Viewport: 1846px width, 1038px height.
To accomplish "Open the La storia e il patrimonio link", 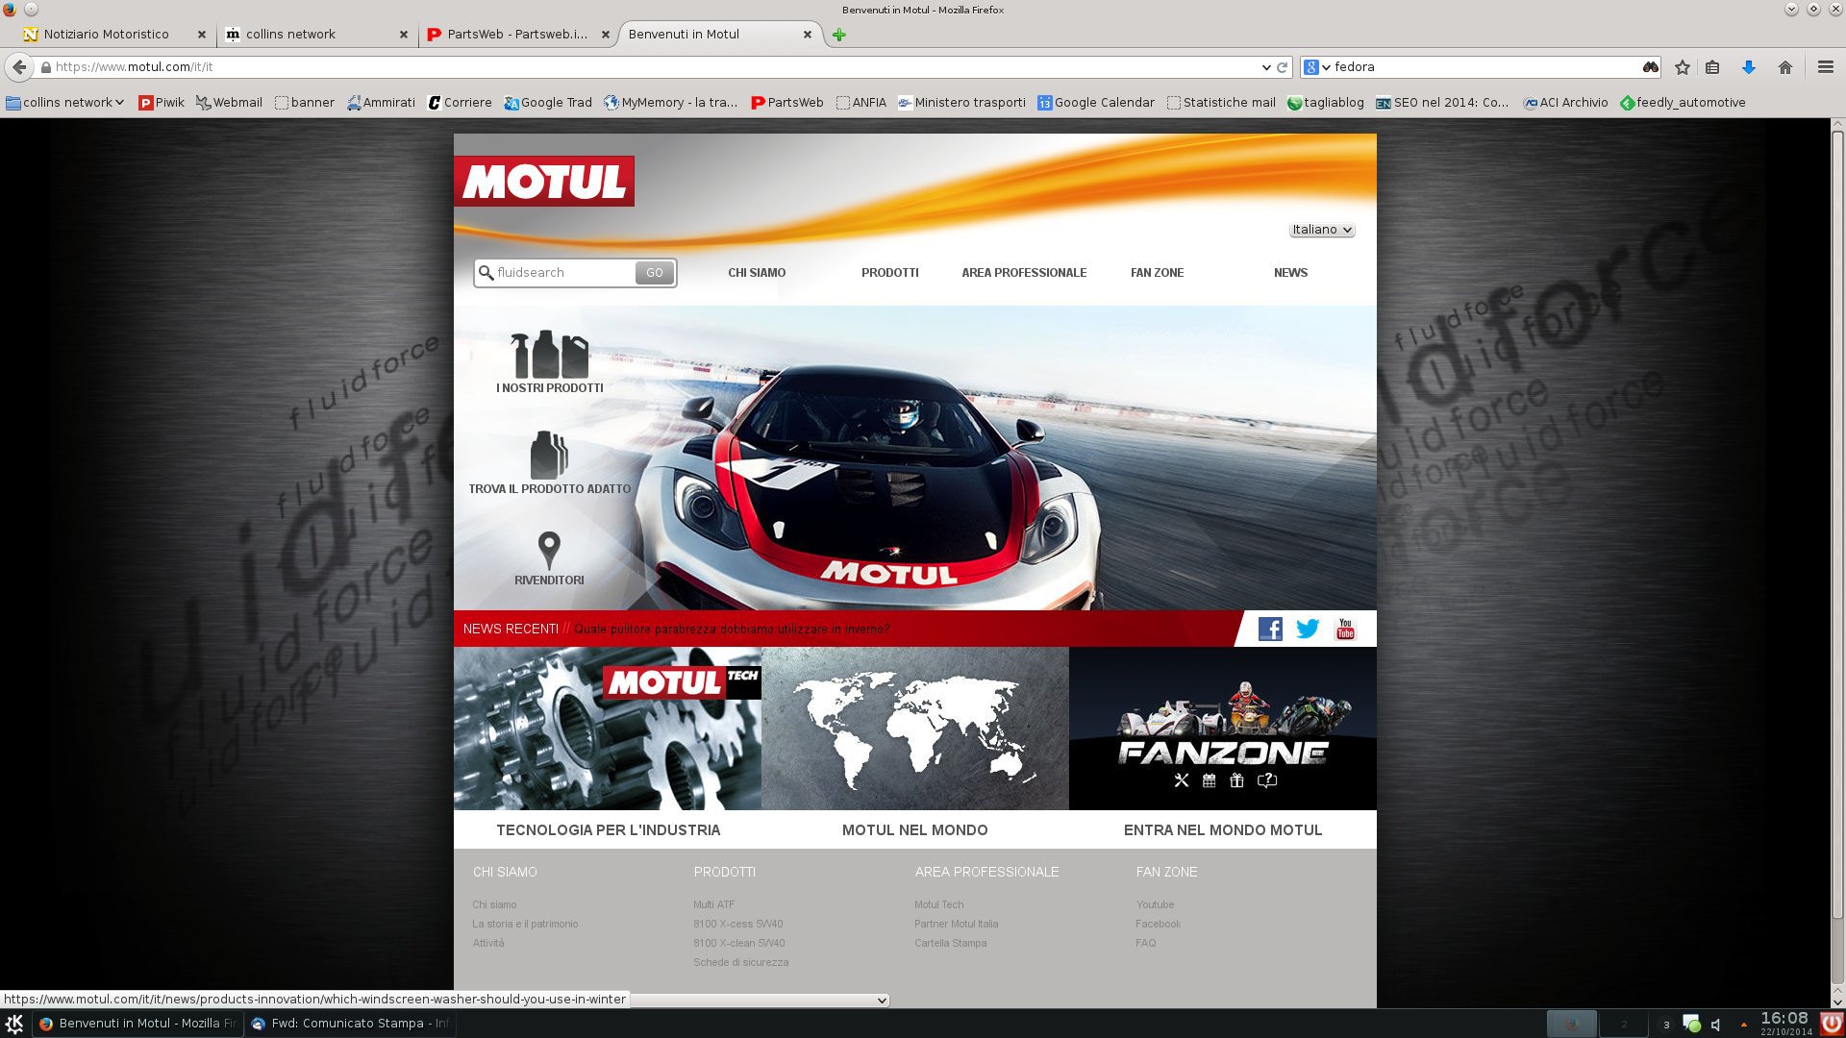I will pyautogui.click(x=525, y=924).
